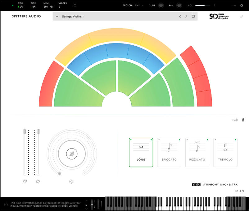This screenshot has height=211, width=249.
Task: Open the settings gear icon
Action: tap(242, 5)
